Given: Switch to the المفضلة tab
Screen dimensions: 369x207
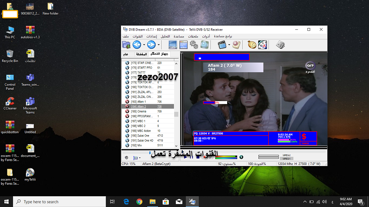Looking at the screenshot, I should [141, 54].
